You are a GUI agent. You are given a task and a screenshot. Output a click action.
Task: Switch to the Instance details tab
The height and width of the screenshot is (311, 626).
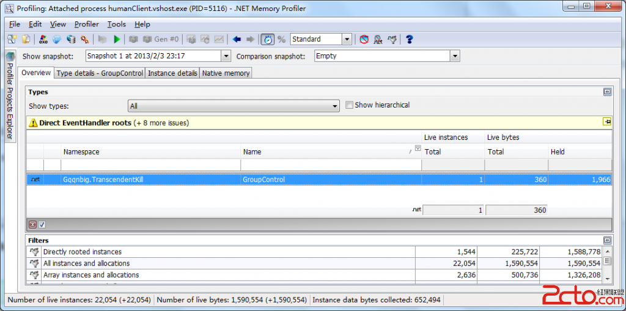[173, 73]
